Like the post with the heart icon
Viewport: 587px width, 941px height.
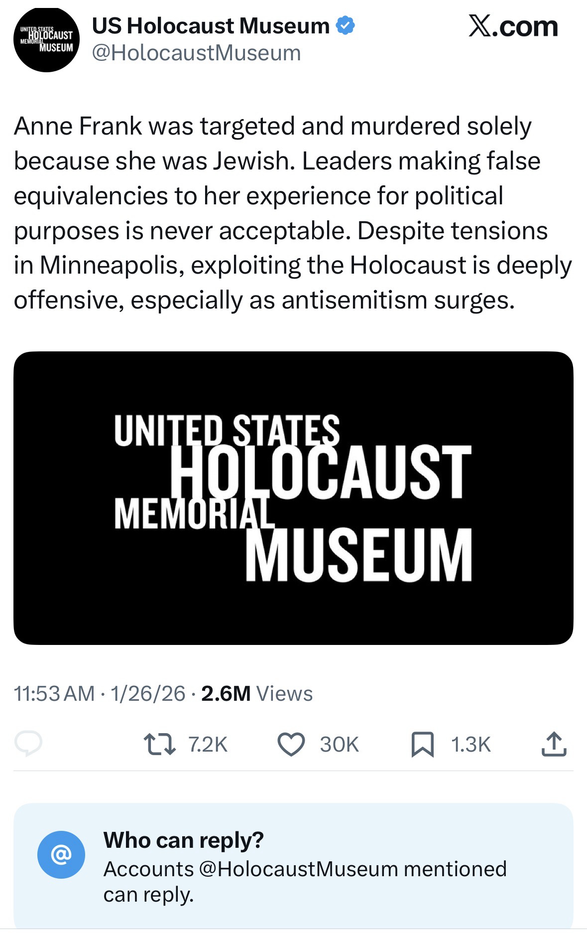point(291,744)
